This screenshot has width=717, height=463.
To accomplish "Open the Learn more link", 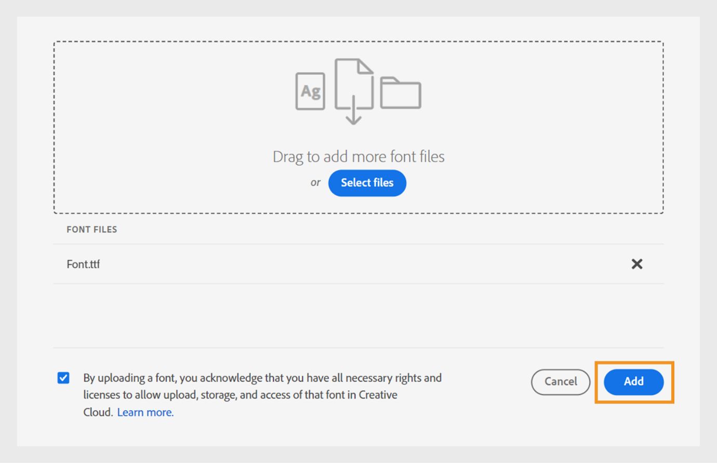I will click(145, 412).
